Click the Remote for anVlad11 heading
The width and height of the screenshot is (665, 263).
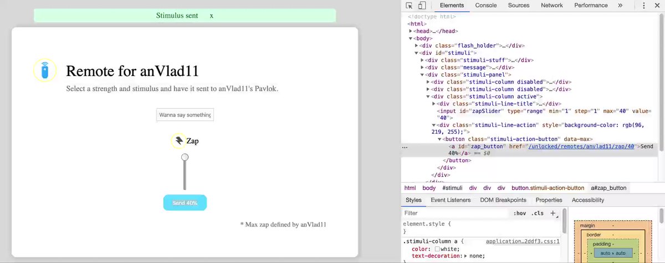tap(132, 71)
